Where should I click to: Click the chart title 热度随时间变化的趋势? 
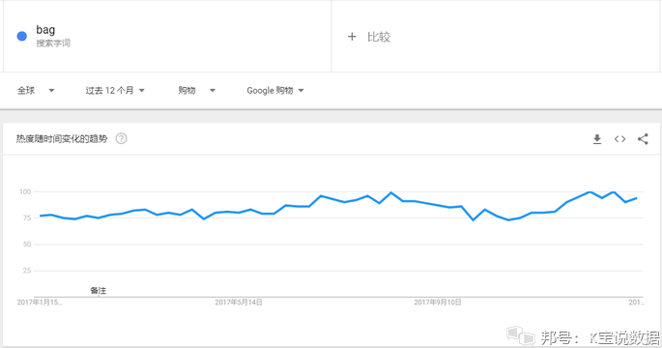62,139
